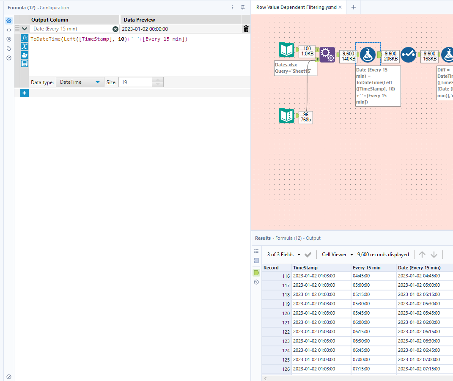The height and width of the screenshot is (381, 453).
Task: Open the functions (fx) list
Action: point(25,38)
